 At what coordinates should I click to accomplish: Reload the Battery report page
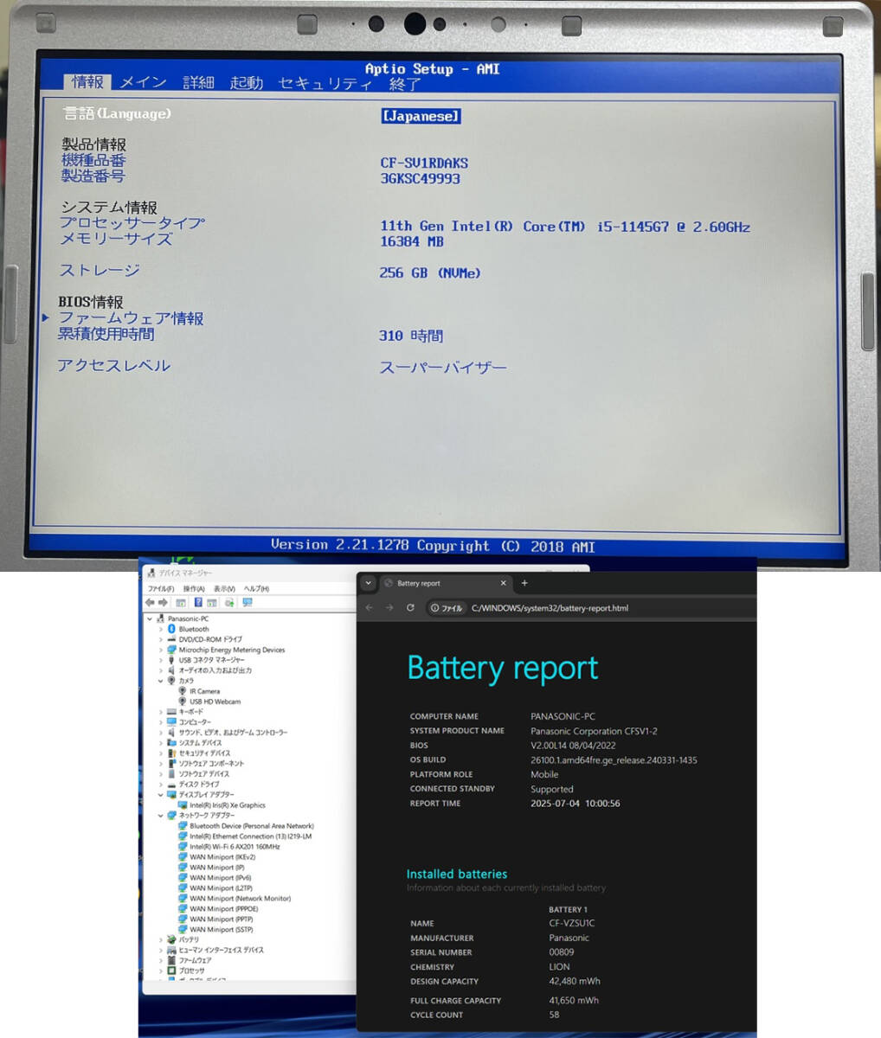(410, 608)
